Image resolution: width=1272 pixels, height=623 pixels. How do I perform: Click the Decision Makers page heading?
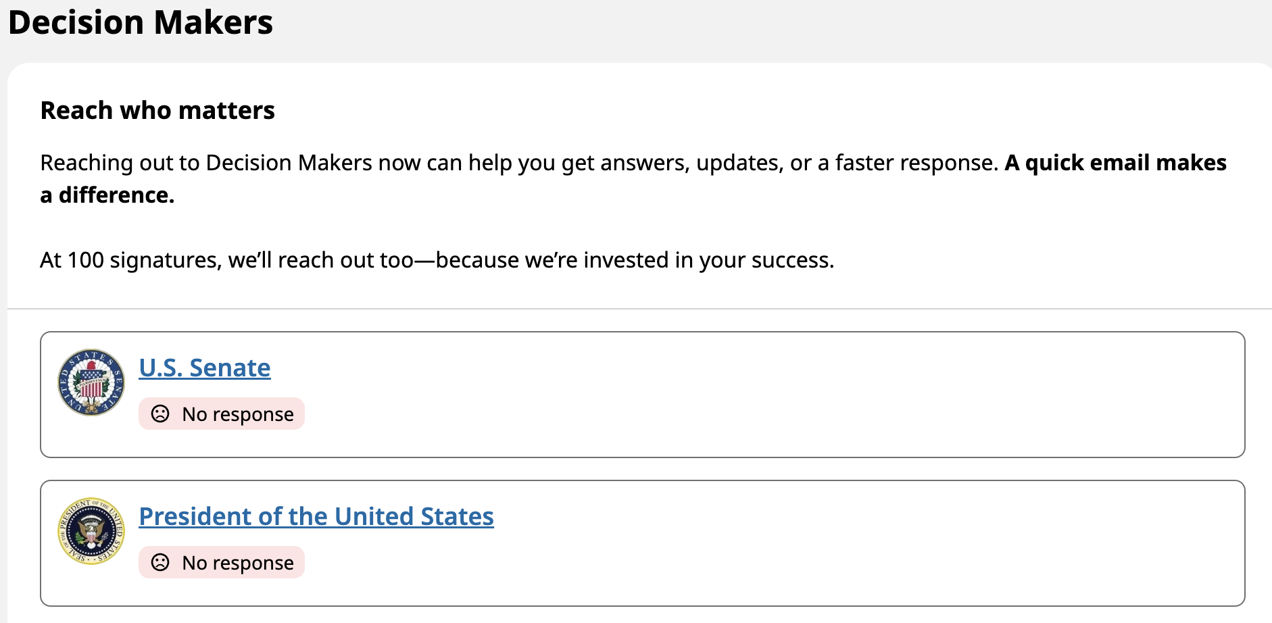pyautogui.click(x=141, y=22)
